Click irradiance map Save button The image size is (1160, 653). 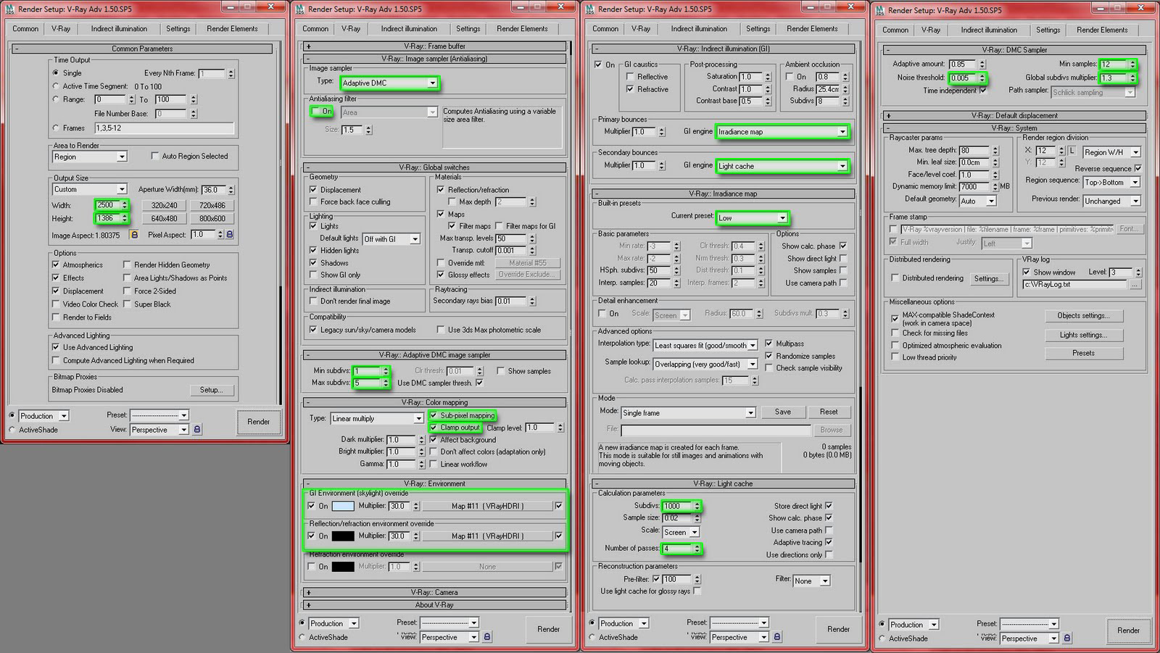[783, 412]
